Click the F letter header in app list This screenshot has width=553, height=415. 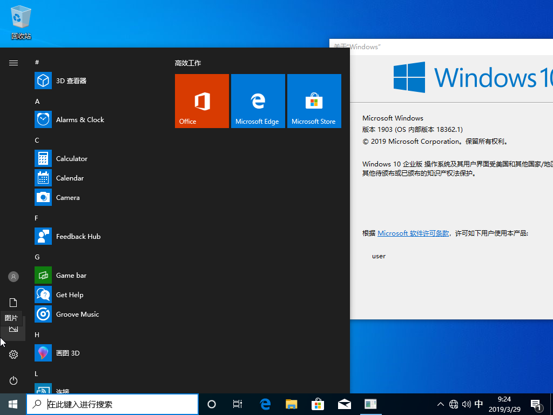click(x=36, y=218)
